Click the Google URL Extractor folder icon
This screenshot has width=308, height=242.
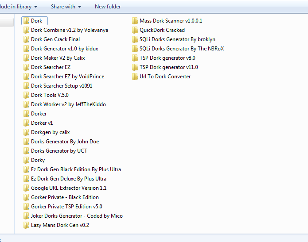[x=26, y=188]
